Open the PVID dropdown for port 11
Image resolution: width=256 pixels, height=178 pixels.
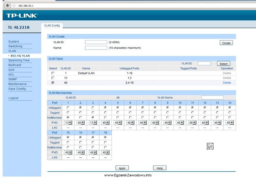[192, 122]
